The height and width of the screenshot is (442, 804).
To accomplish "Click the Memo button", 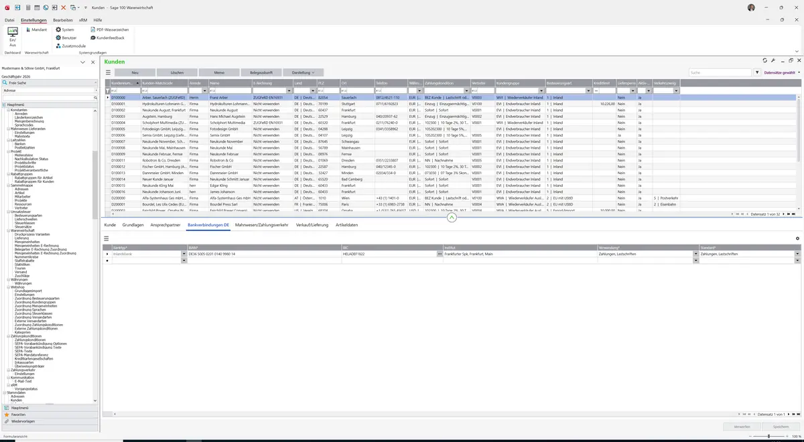I will pos(219,72).
